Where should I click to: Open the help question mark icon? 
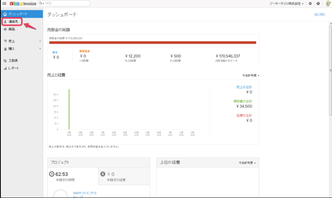coord(318,4)
